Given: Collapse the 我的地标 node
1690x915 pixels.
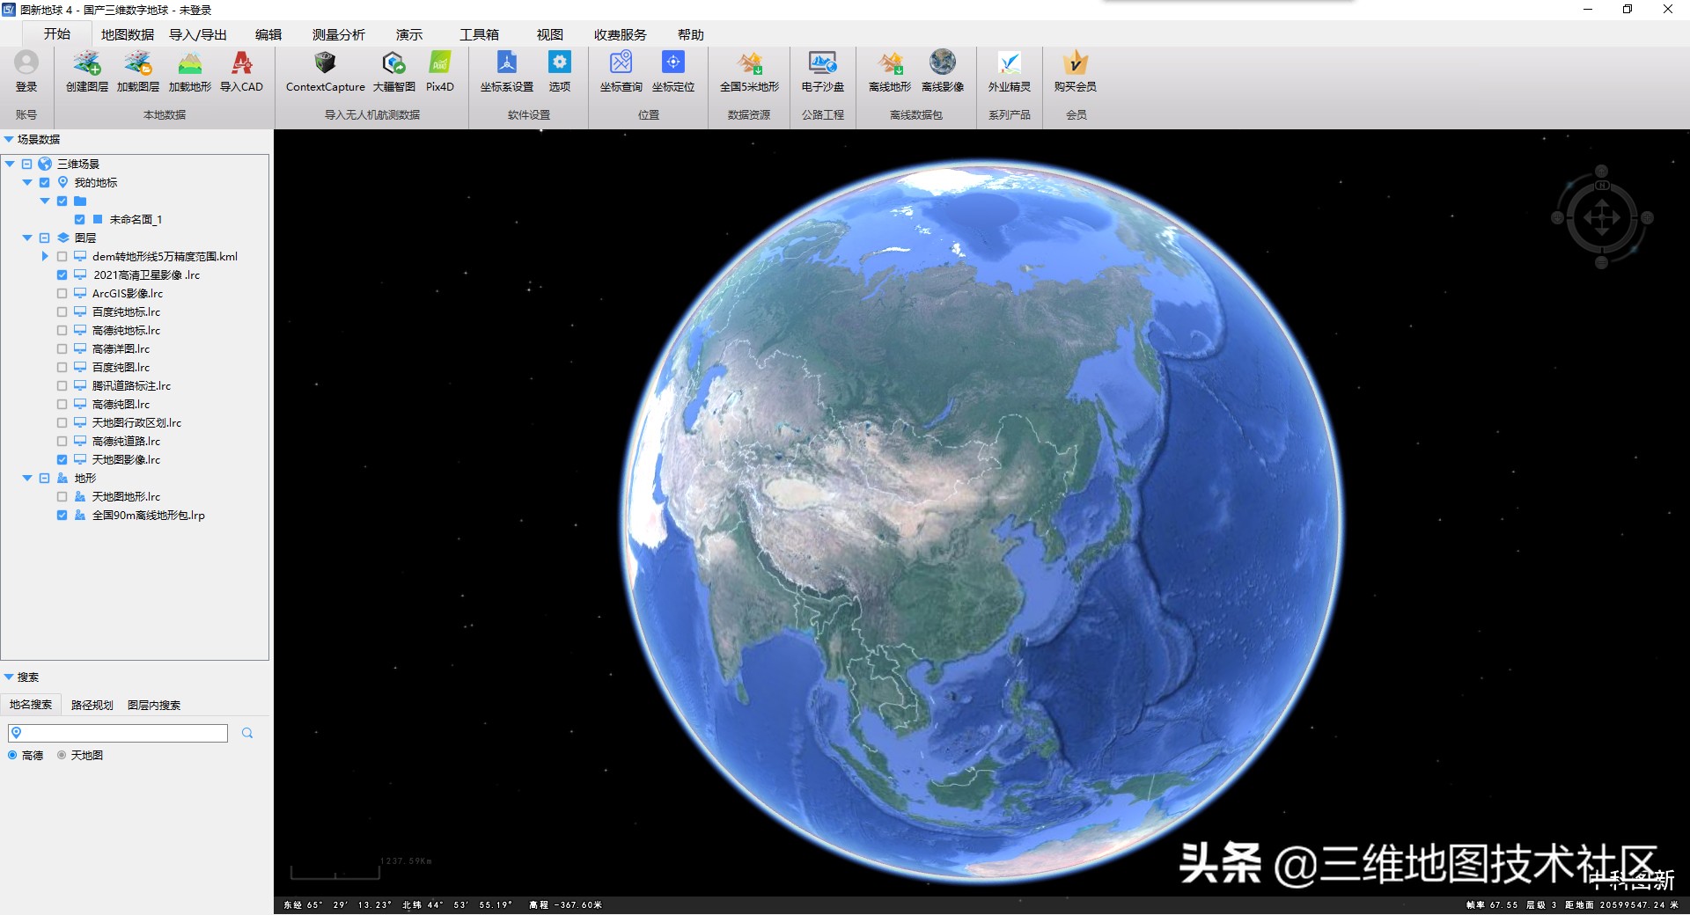Looking at the screenshot, I should [27, 182].
